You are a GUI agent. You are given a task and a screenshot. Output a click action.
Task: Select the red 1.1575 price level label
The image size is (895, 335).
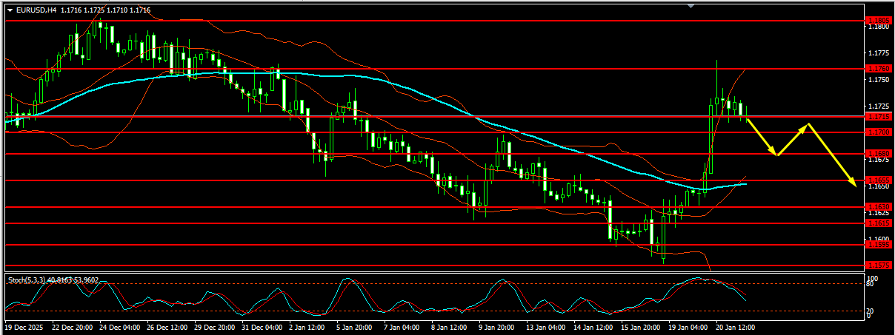click(x=878, y=265)
